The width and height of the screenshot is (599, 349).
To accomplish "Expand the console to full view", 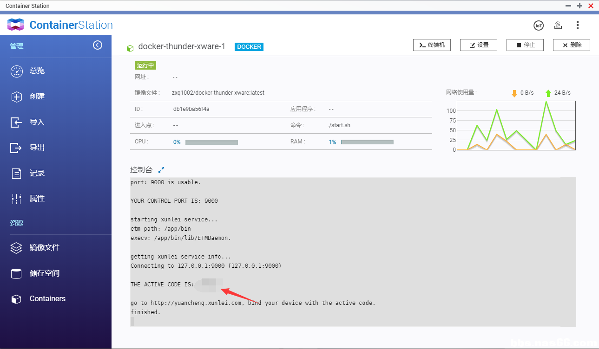I will click(x=161, y=169).
